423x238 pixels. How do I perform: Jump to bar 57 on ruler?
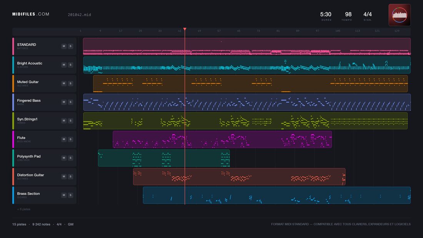219,31
